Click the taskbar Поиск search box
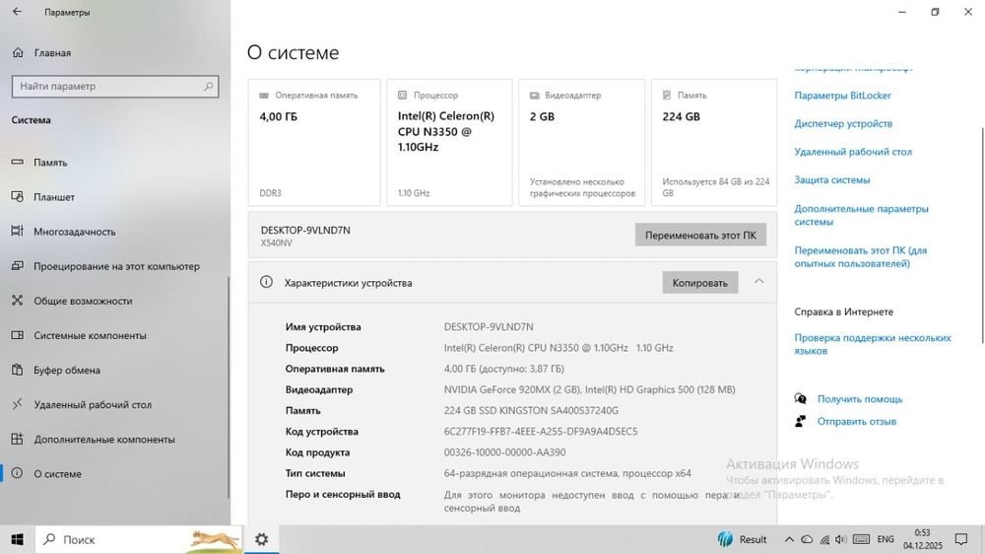985x554 pixels. pos(138,539)
